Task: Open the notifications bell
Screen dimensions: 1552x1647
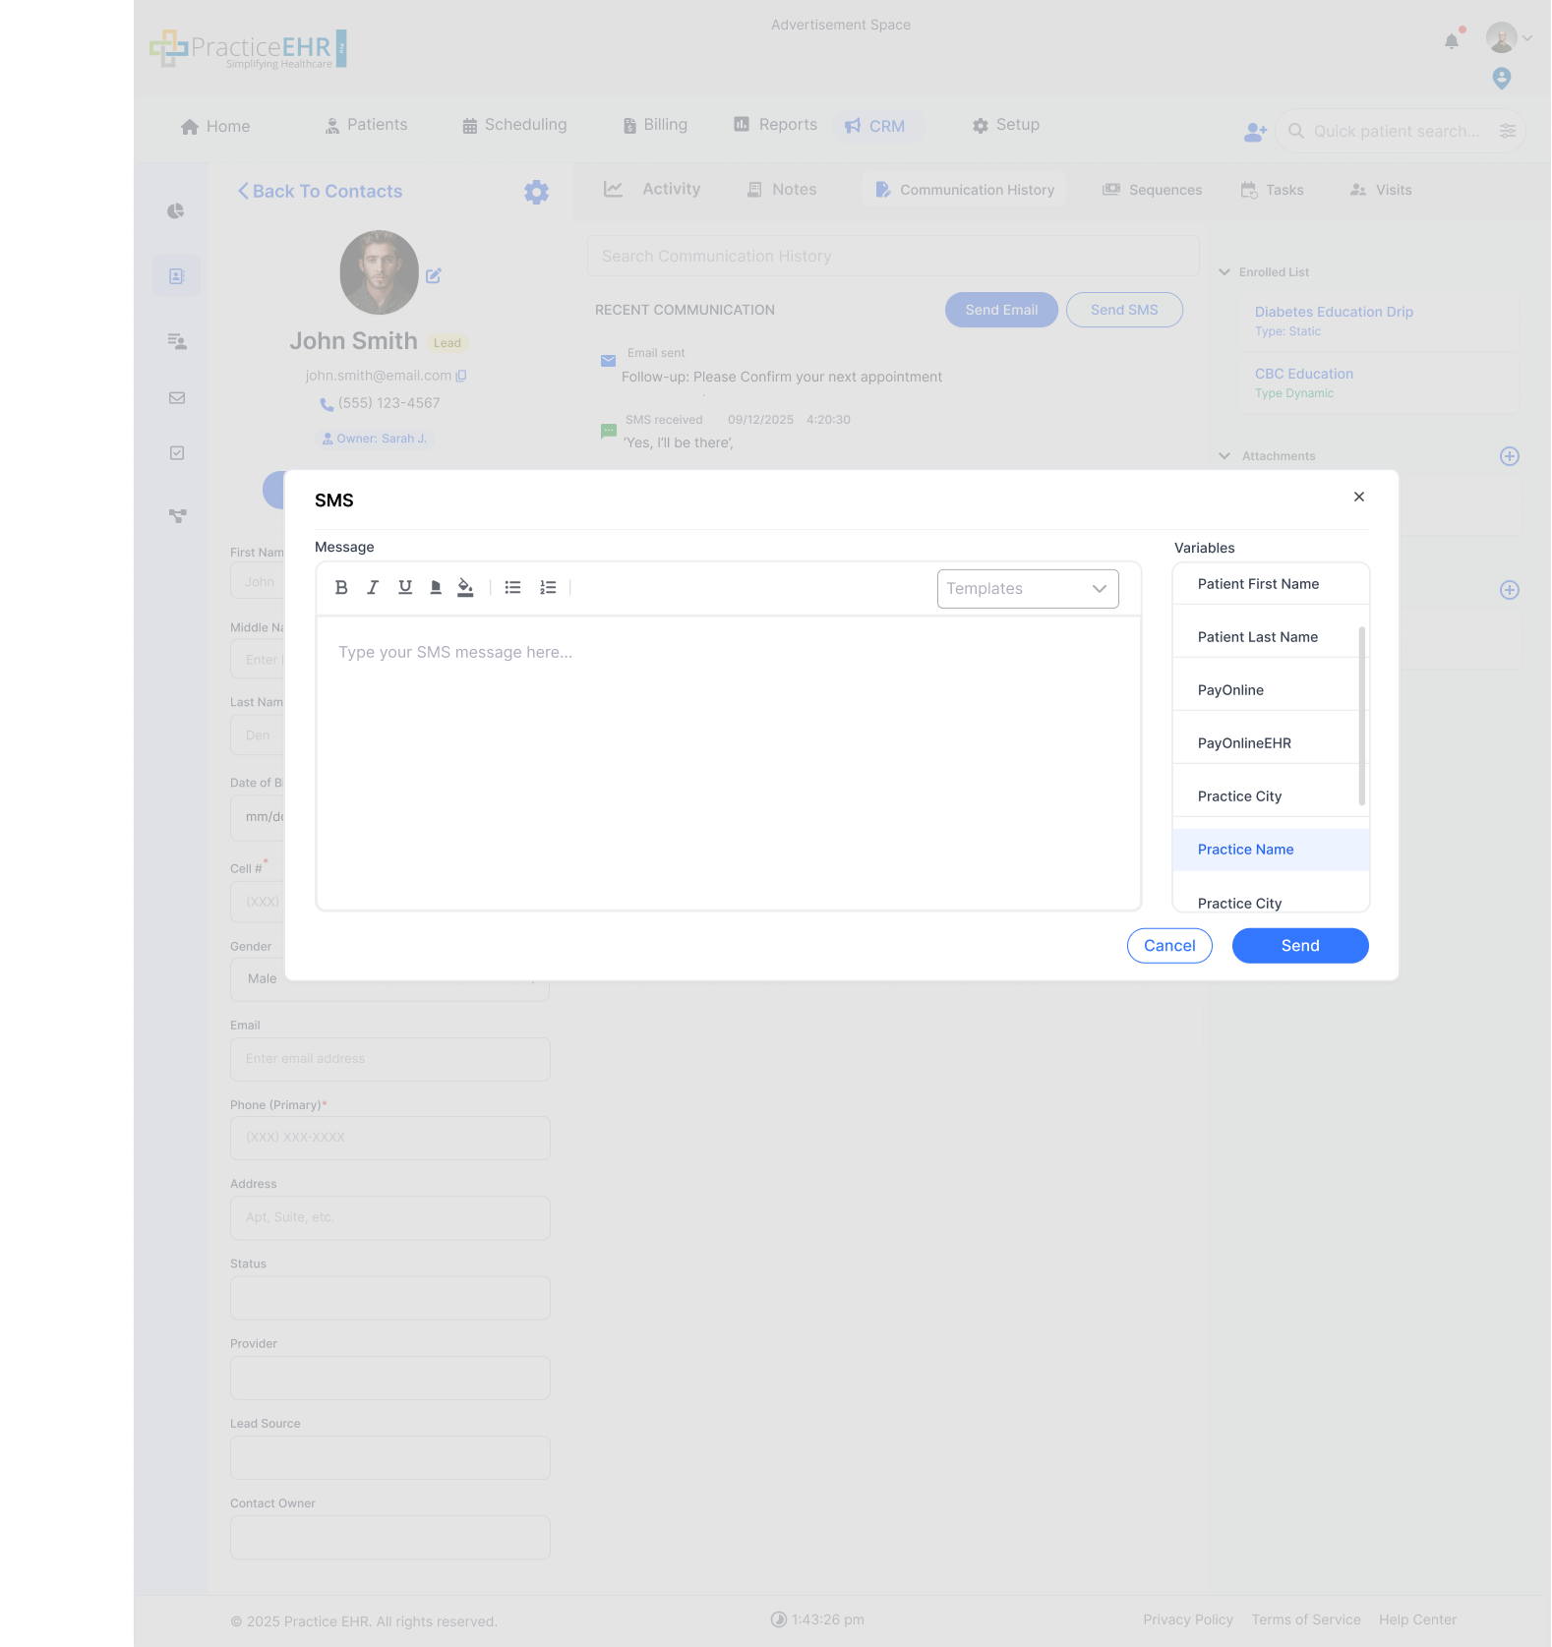Action: [1452, 41]
